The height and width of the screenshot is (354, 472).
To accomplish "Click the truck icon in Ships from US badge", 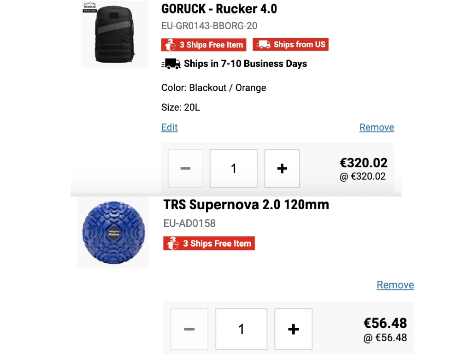I will [x=263, y=45].
